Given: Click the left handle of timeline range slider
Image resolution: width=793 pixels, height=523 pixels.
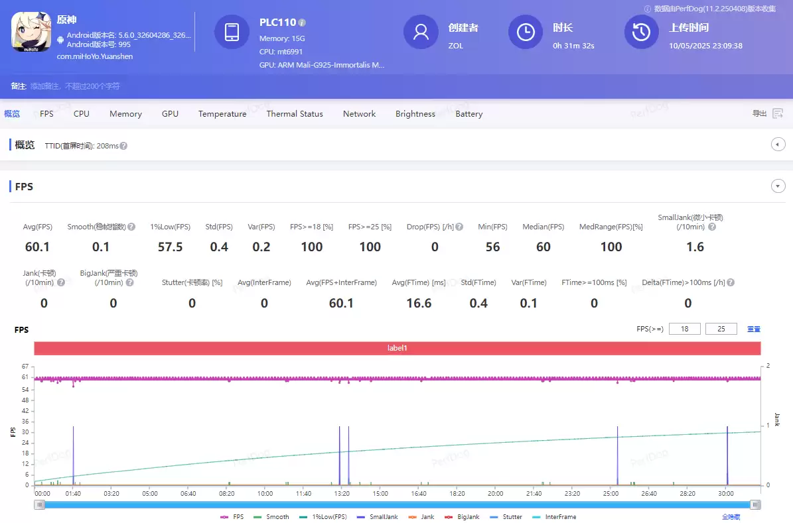Looking at the screenshot, I should pos(40,504).
